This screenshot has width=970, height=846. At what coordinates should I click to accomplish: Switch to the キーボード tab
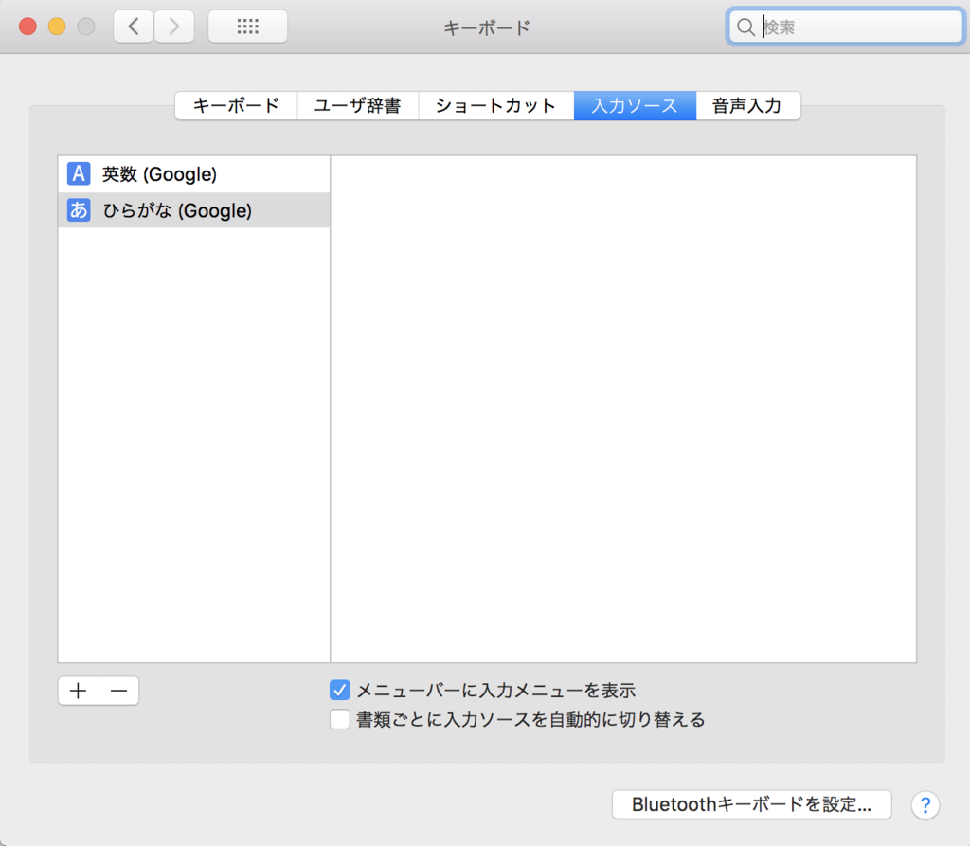(x=236, y=106)
